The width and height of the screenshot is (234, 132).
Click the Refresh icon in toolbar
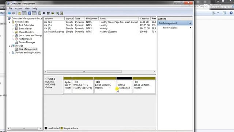click(40, 13)
